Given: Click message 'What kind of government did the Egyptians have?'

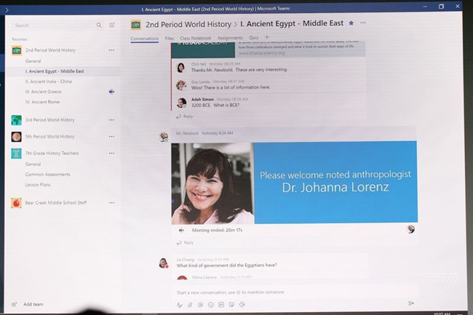Looking at the screenshot, I should point(226,266).
